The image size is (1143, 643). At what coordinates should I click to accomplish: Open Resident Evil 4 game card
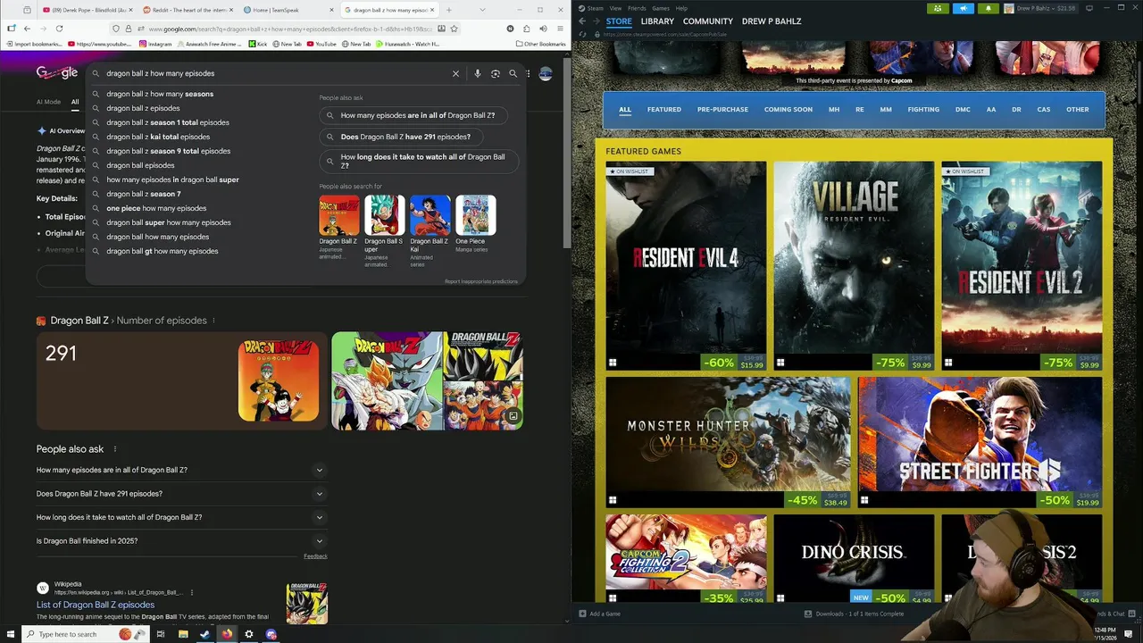(x=686, y=266)
